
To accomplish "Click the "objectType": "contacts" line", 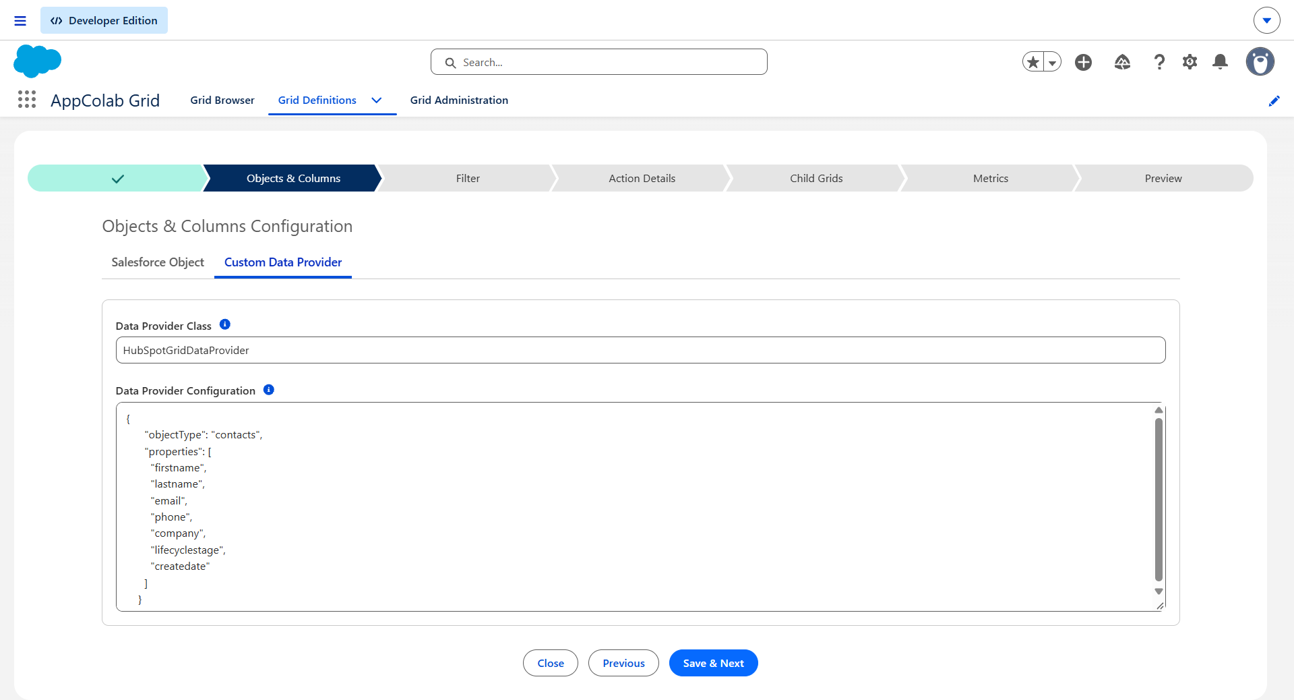I will 203,435.
